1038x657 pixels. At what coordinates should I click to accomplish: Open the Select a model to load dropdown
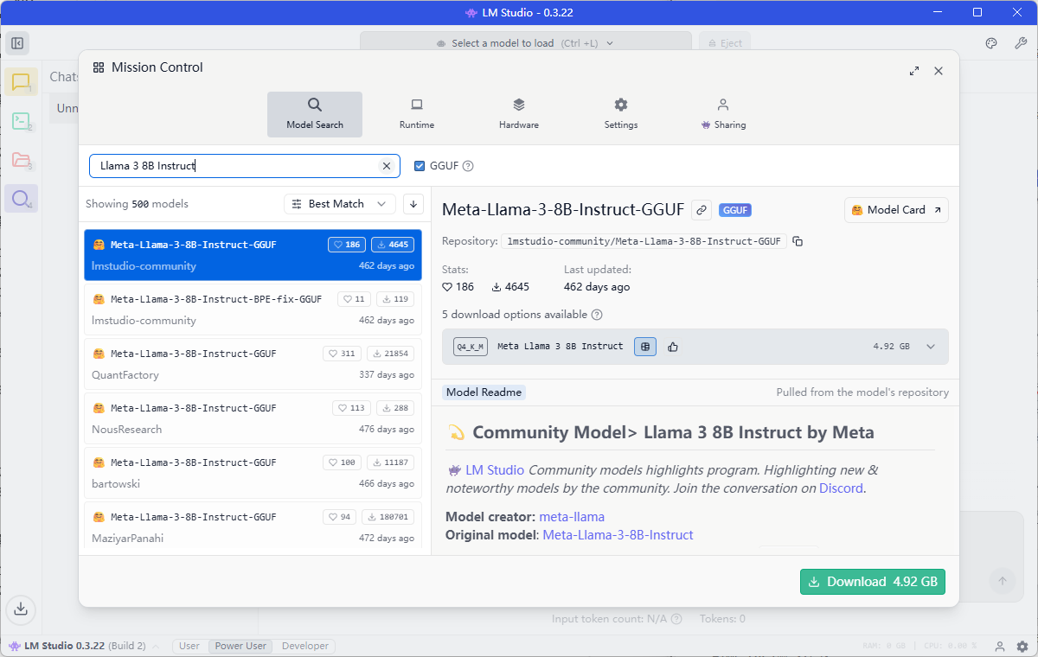click(x=526, y=43)
